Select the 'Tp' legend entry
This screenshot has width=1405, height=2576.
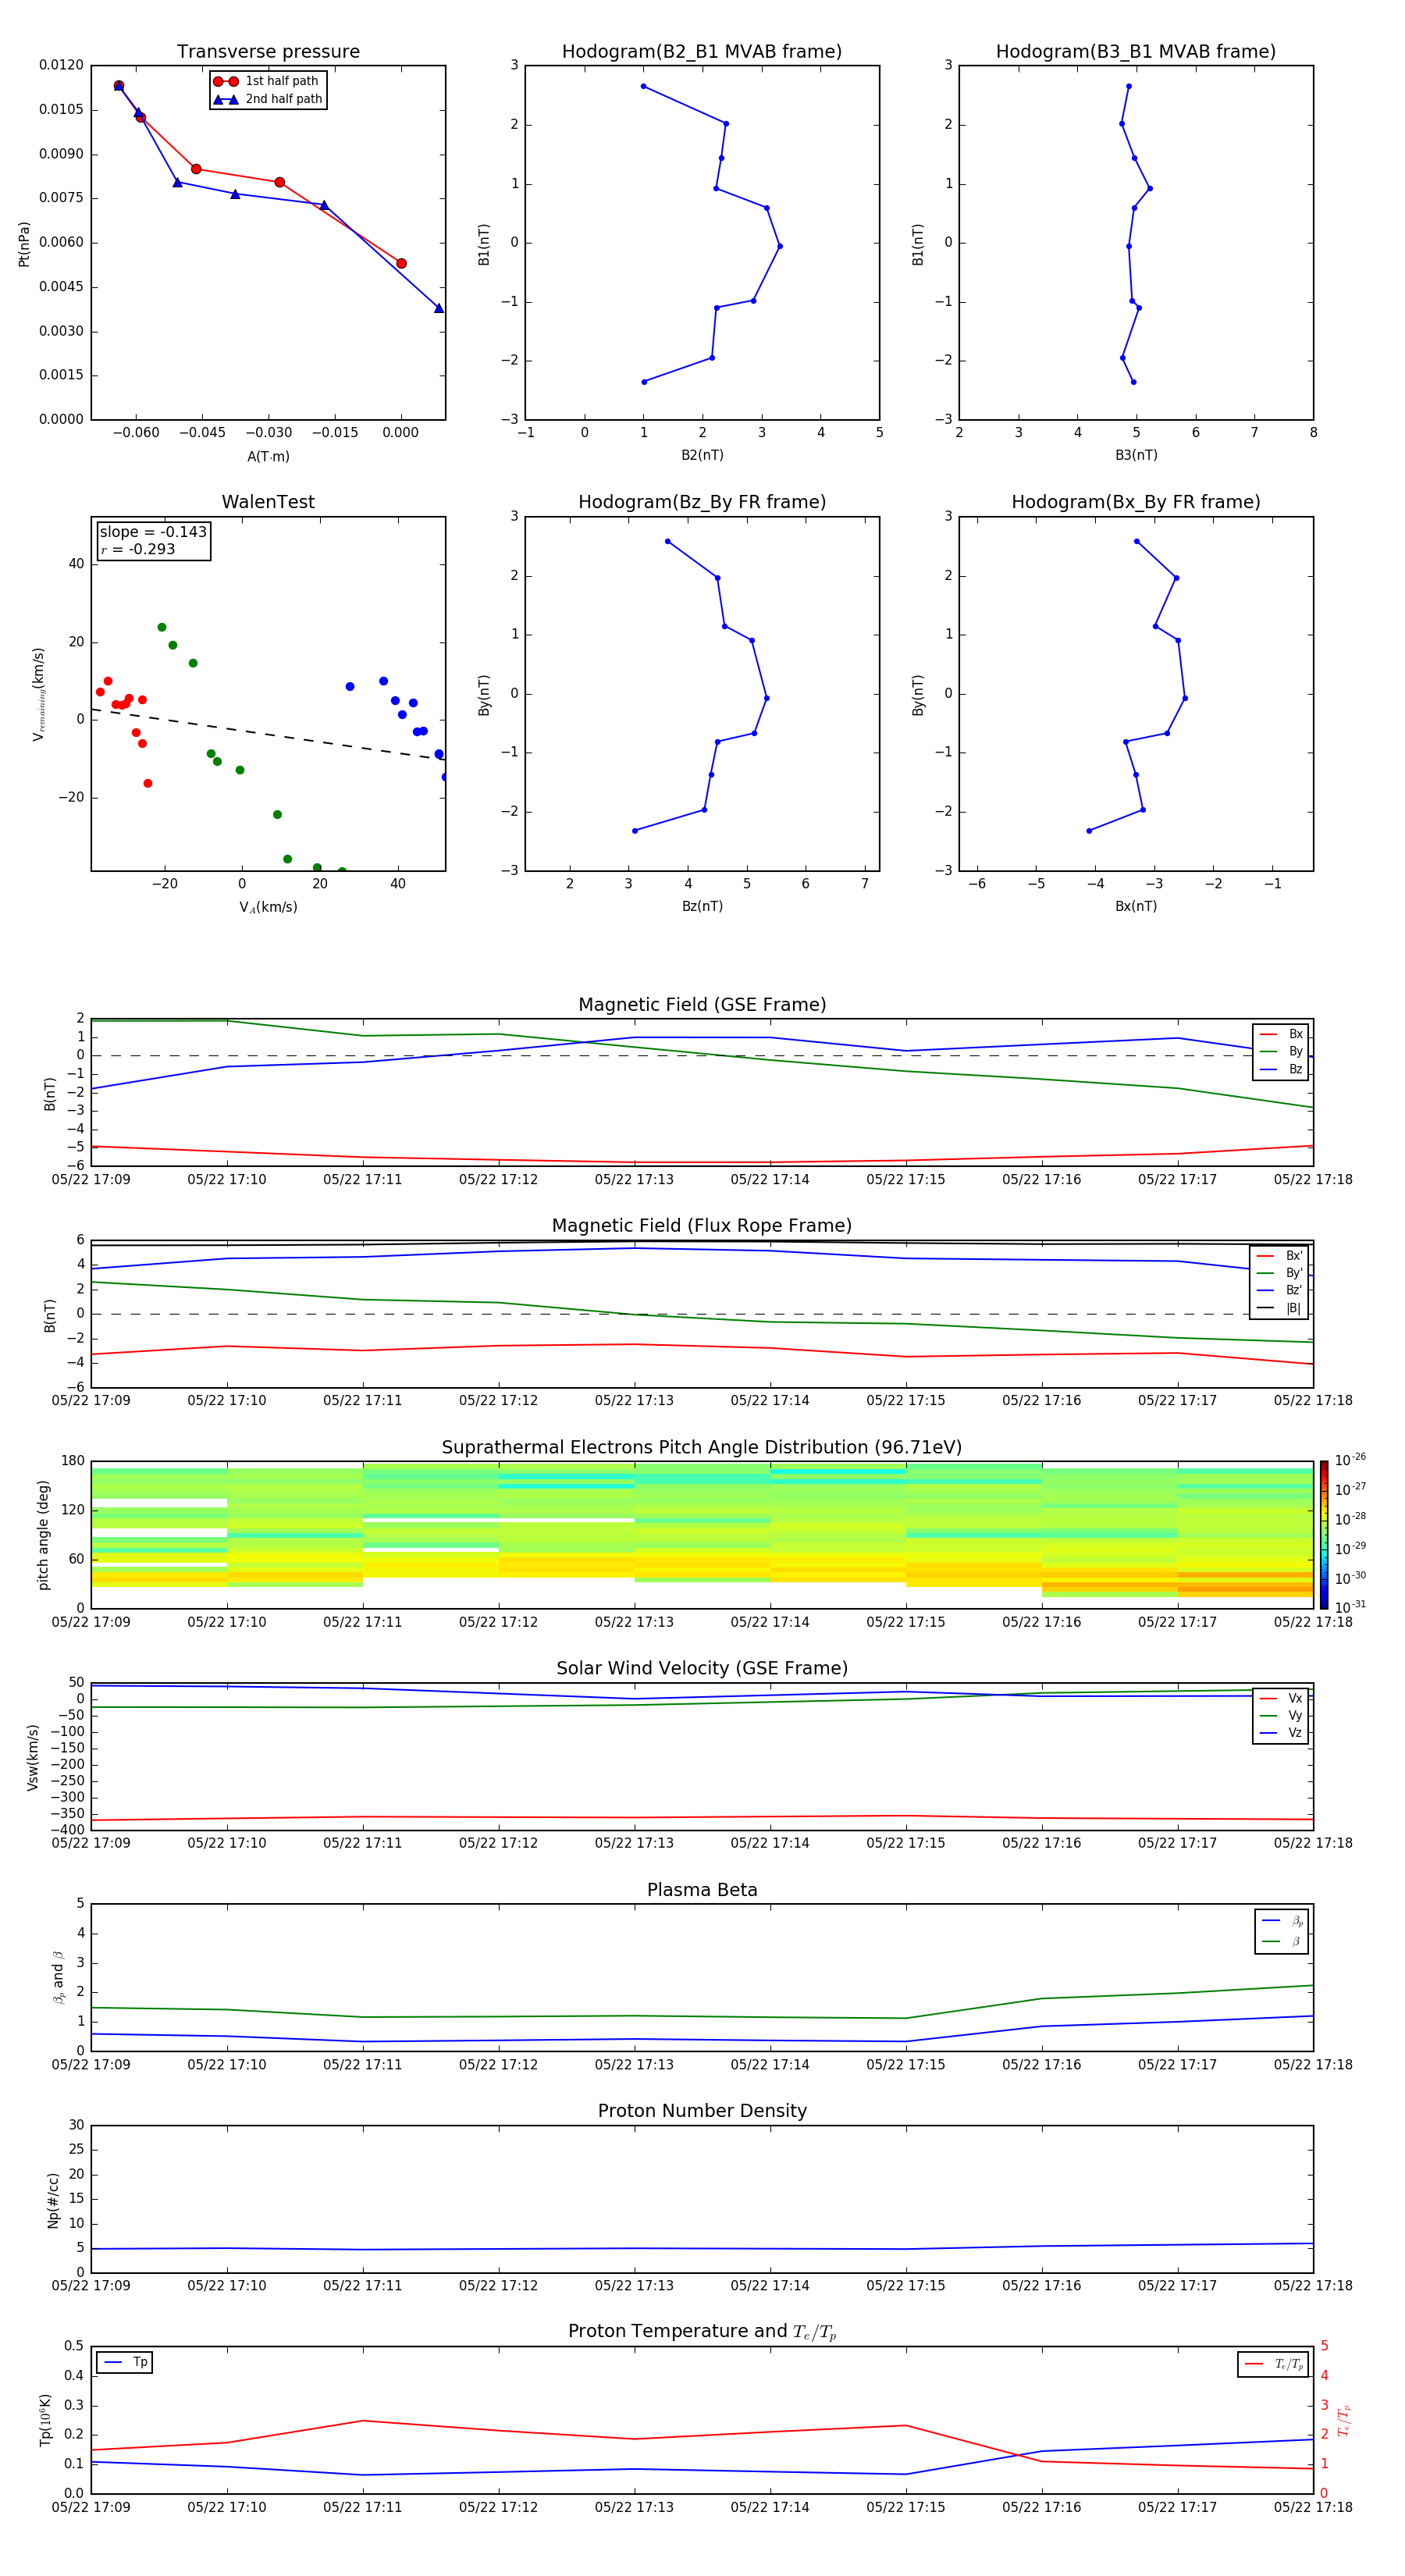[125, 2362]
